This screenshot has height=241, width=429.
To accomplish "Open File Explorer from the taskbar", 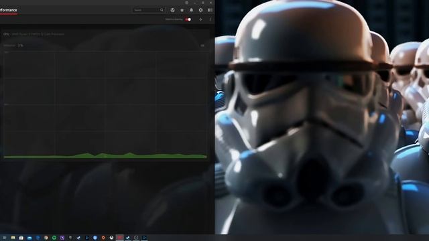I will pyautogui.click(x=13, y=238).
